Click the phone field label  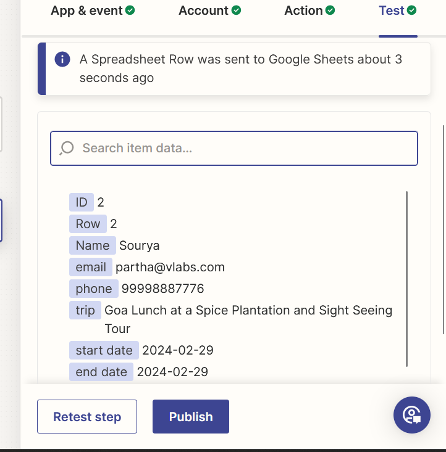tap(94, 289)
